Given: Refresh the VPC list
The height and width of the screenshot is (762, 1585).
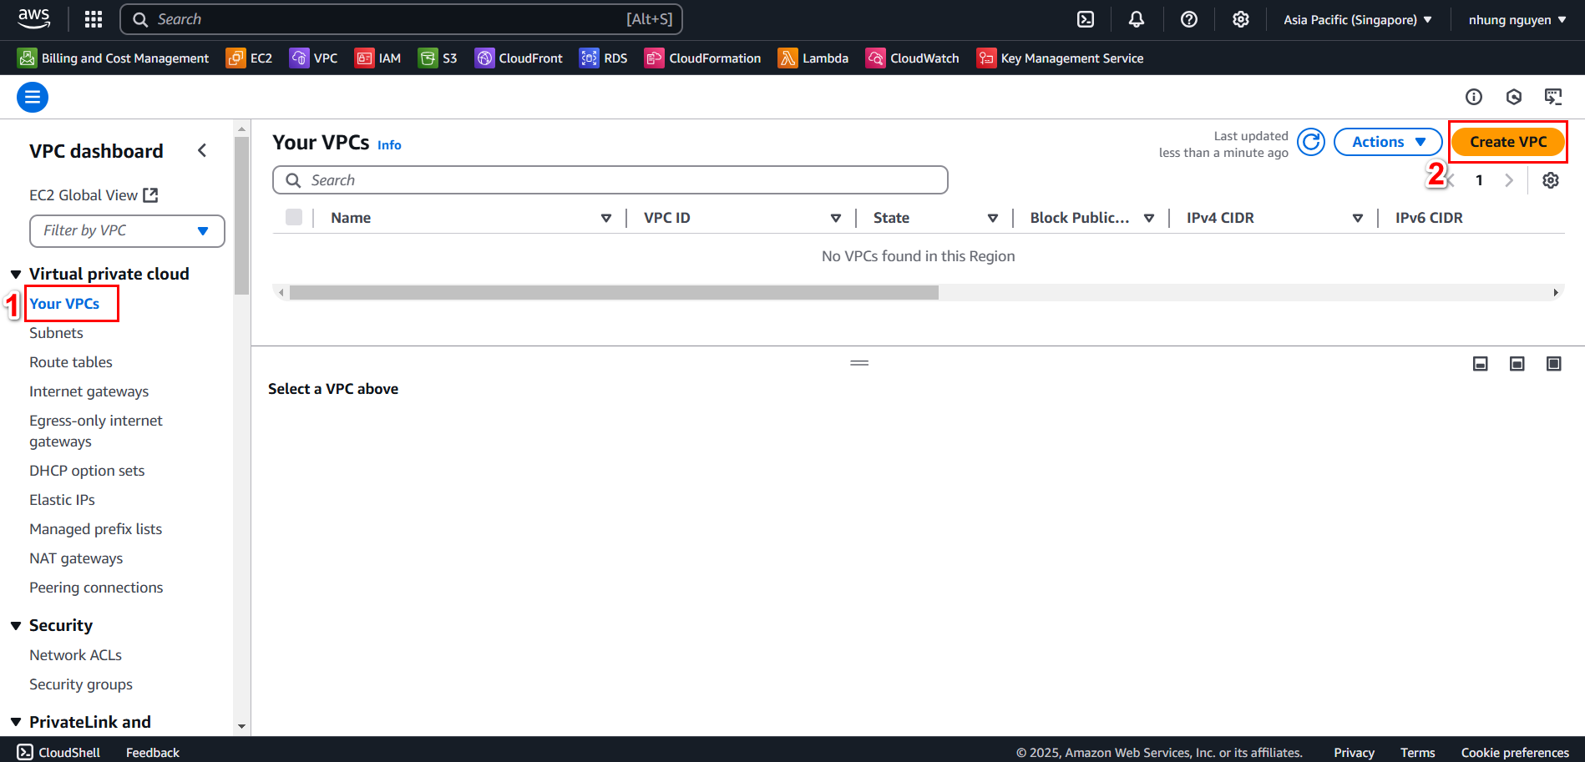Looking at the screenshot, I should 1311,142.
